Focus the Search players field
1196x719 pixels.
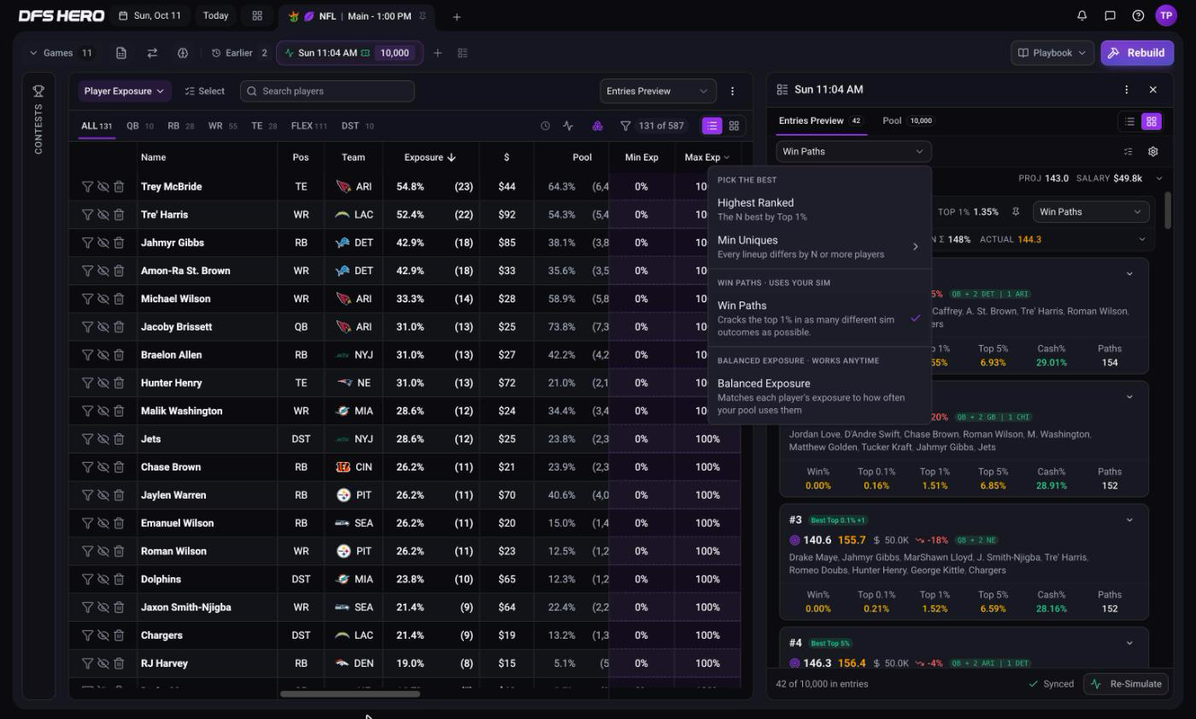pos(327,91)
